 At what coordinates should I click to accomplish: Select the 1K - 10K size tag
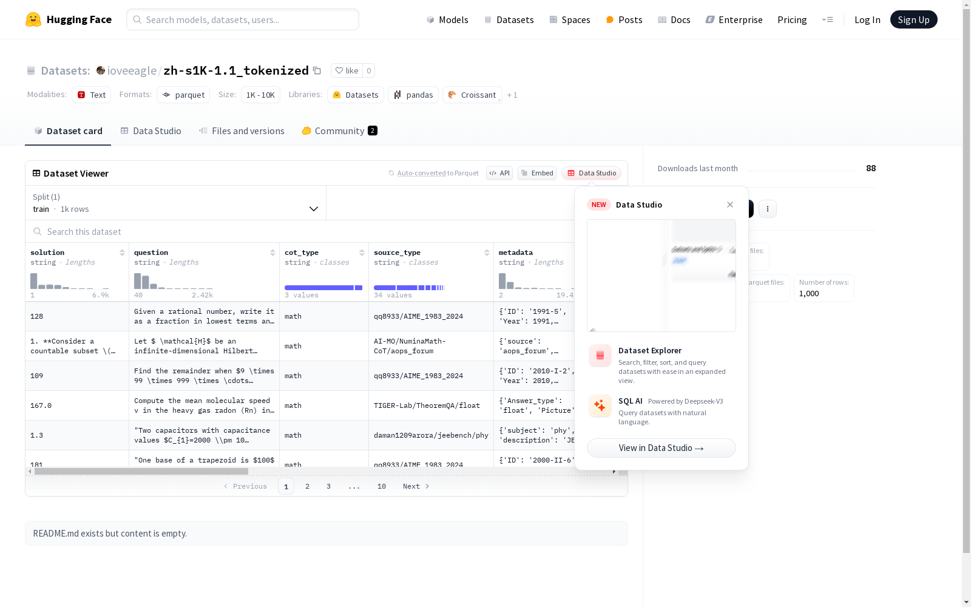260,95
